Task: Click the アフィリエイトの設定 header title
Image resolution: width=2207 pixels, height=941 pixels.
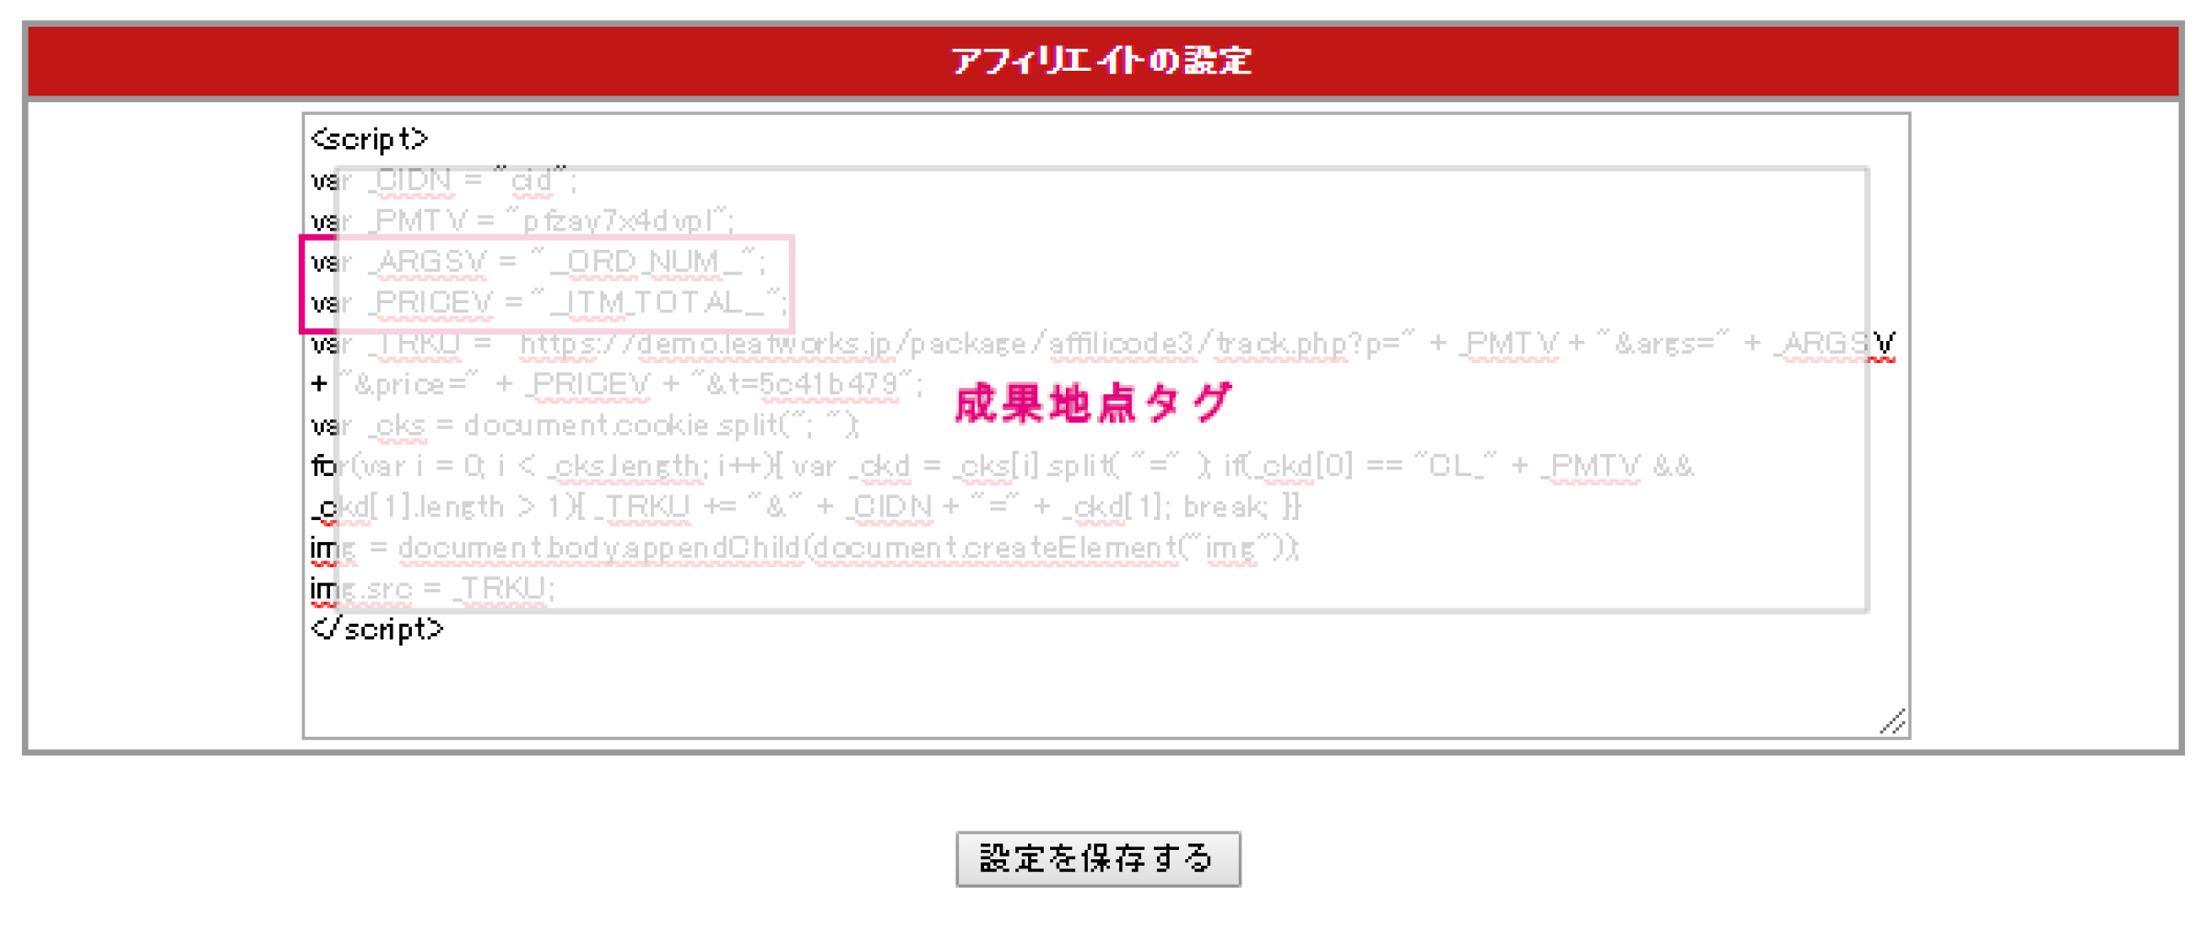Action: [1102, 61]
